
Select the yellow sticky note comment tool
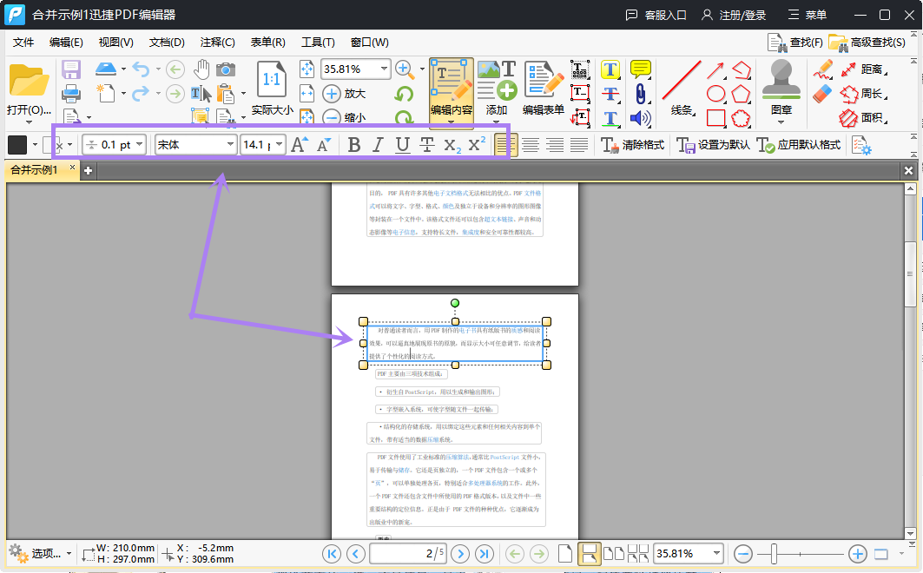pos(641,69)
